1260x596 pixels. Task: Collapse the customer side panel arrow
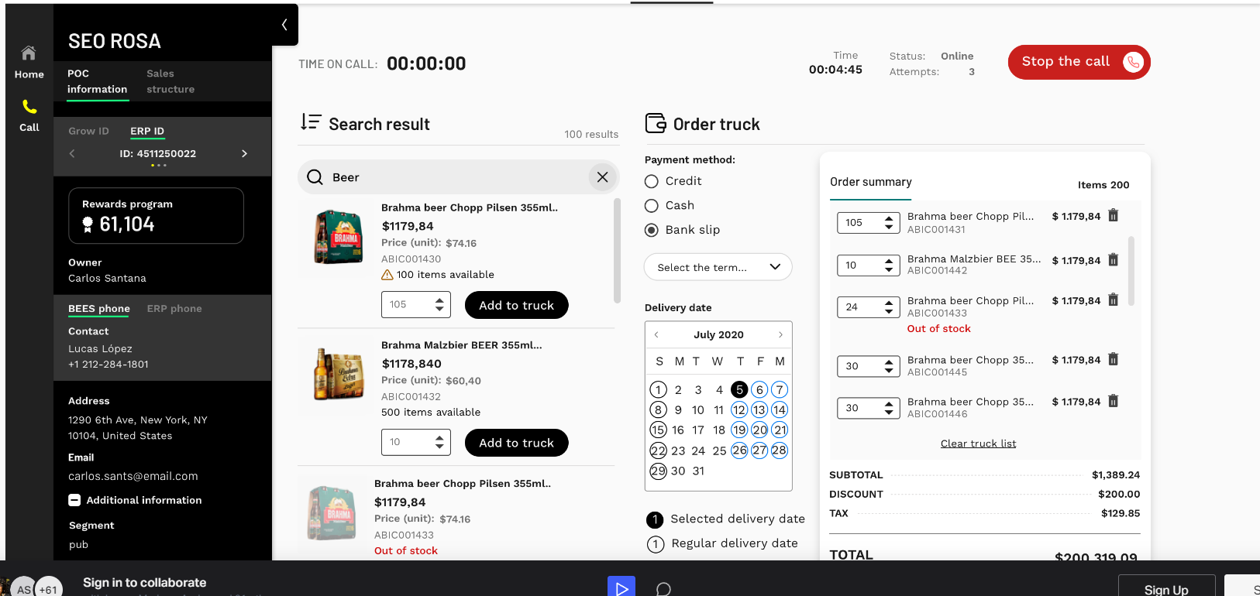[x=284, y=25]
